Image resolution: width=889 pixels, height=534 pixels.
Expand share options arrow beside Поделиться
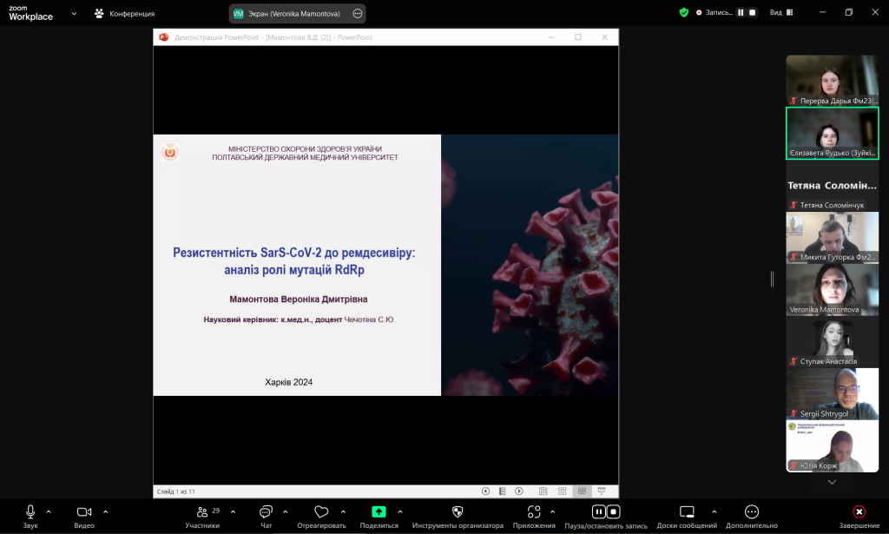click(400, 512)
